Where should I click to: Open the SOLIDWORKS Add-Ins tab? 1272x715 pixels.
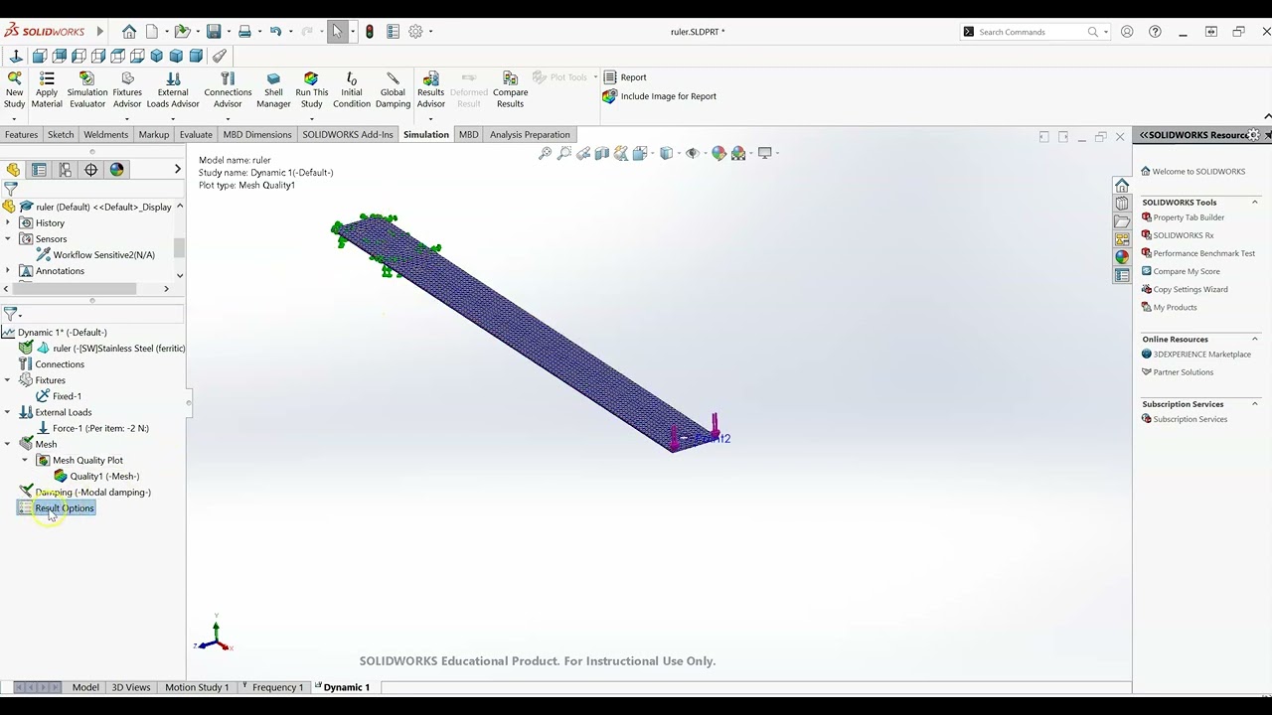coord(348,134)
